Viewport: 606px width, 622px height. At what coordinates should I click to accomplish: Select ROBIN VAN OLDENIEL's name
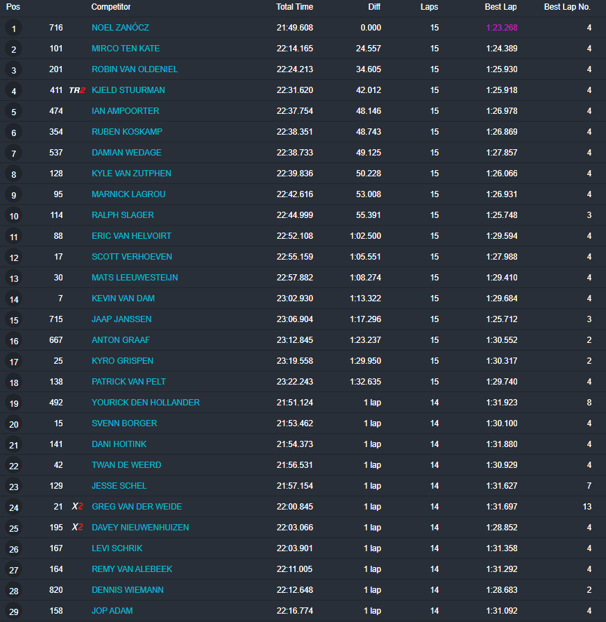(x=135, y=69)
